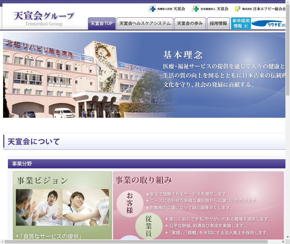This screenshot has height=244, width=290.
Task: Click the 新卒採用情報 button
Action: tap(241, 23)
